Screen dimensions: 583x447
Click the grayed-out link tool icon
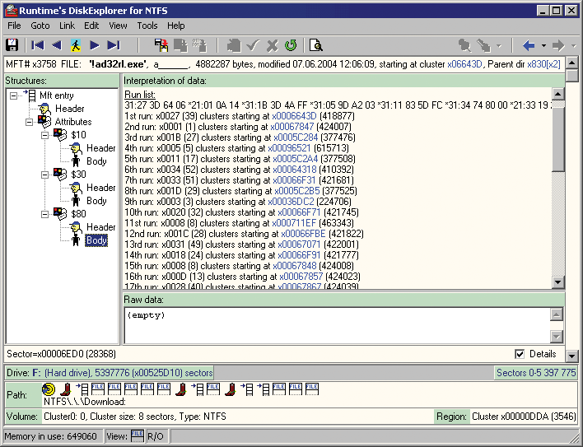tap(464, 45)
